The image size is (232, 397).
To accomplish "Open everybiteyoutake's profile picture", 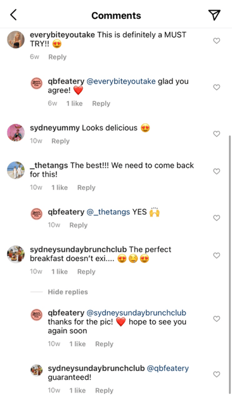I will point(16,39).
